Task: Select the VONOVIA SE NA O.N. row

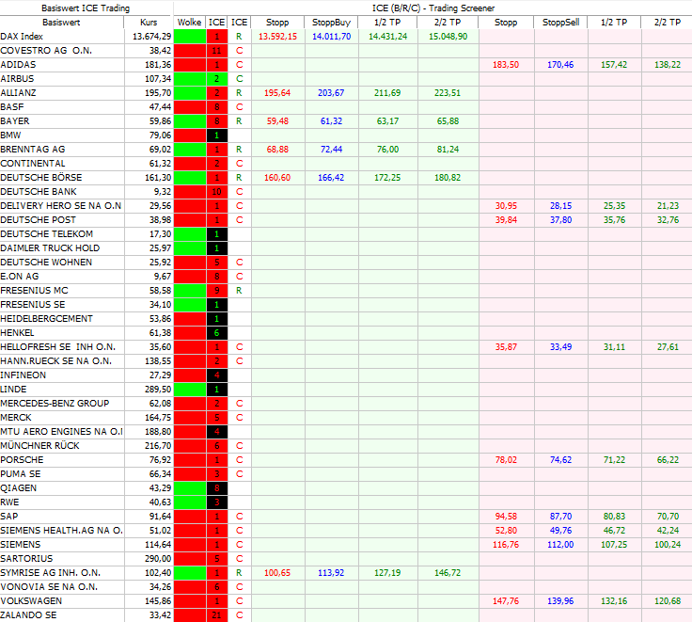Action: 49,587
